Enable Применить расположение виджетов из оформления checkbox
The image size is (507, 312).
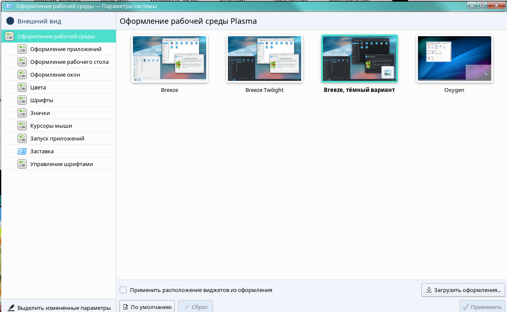click(123, 290)
